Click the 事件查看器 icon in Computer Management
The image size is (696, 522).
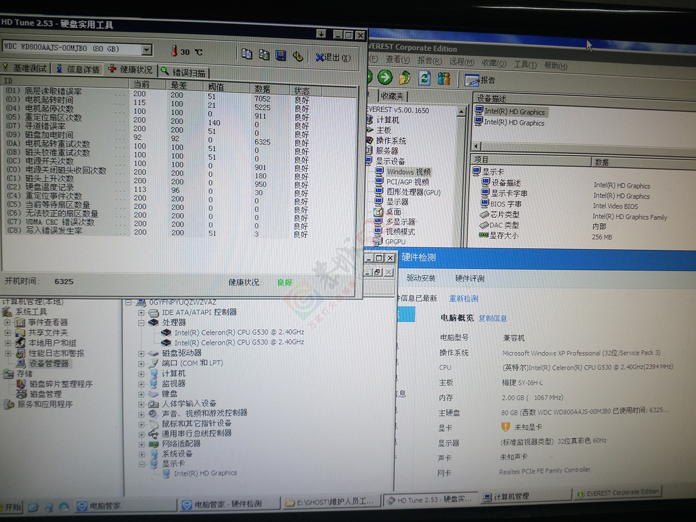click(20, 322)
